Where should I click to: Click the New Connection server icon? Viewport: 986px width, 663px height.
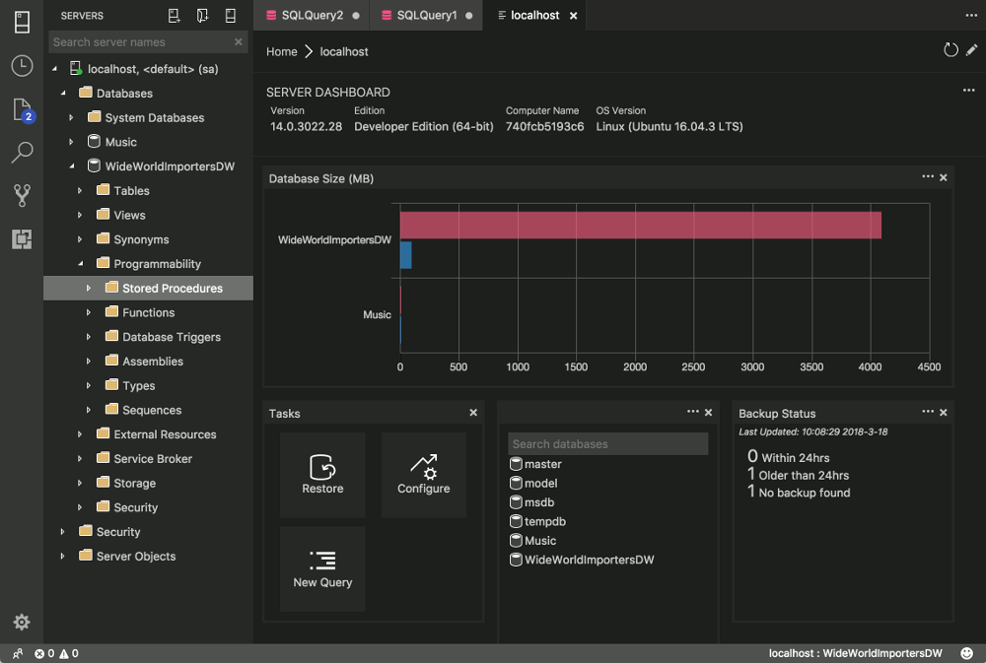tap(175, 16)
